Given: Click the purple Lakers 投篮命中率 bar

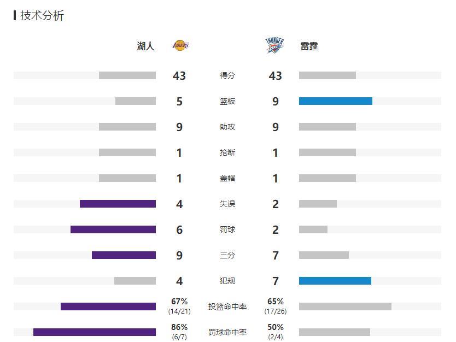Looking at the screenshot, I should point(108,306).
